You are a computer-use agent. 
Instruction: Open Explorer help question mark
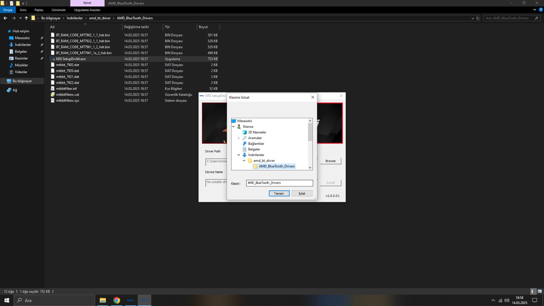tap(541, 10)
